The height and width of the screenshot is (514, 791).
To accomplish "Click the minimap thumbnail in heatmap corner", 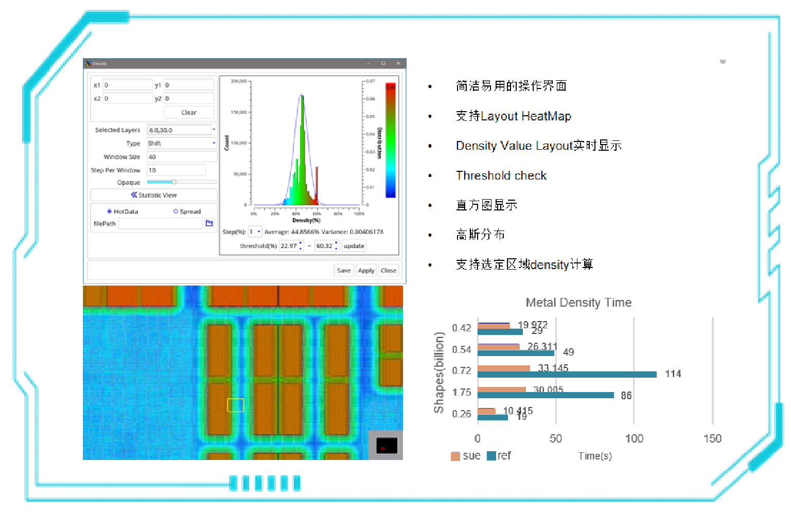I will click(x=386, y=446).
